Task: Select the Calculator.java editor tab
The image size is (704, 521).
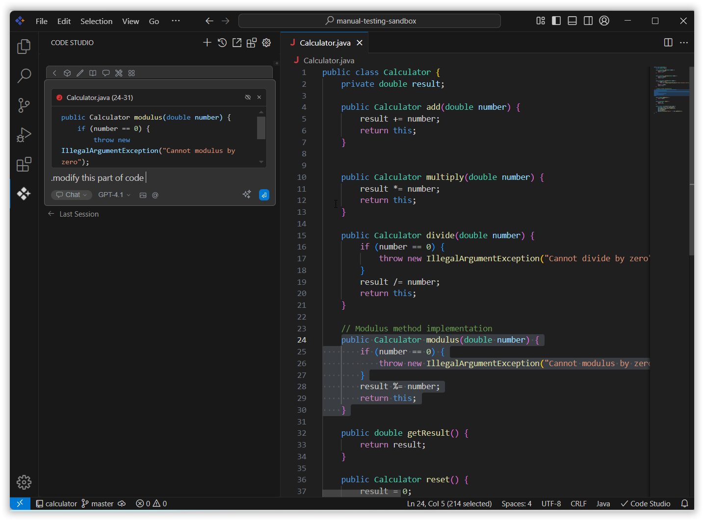Action: [325, 43]
